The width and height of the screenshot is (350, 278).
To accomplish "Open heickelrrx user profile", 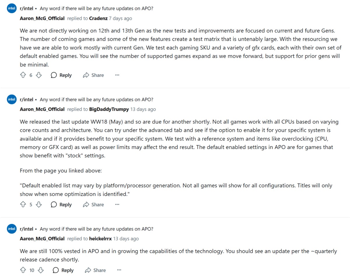I will [100, 239].
